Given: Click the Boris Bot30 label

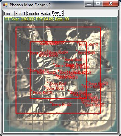Looking at the screenshot, I should click(x=39, y=53).
